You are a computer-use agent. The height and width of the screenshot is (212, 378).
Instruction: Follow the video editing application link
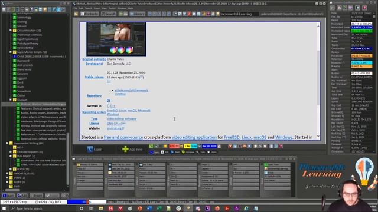coord(194,137)
